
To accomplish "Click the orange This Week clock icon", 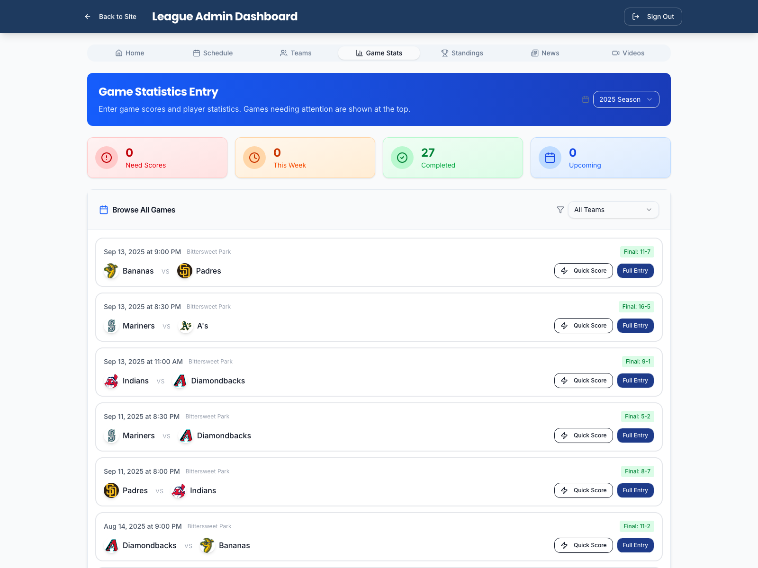I will click(x=254, y=158).
